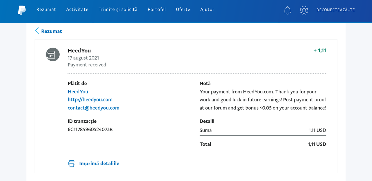Click the Notă heading

(x=205, y=83)
